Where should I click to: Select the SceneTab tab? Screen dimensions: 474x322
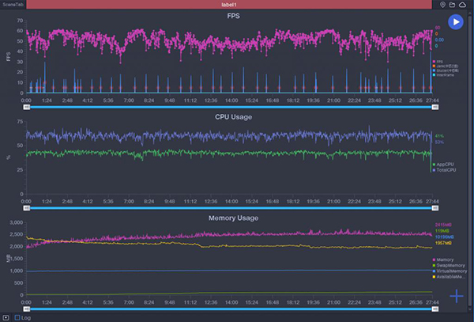(15, 5)
